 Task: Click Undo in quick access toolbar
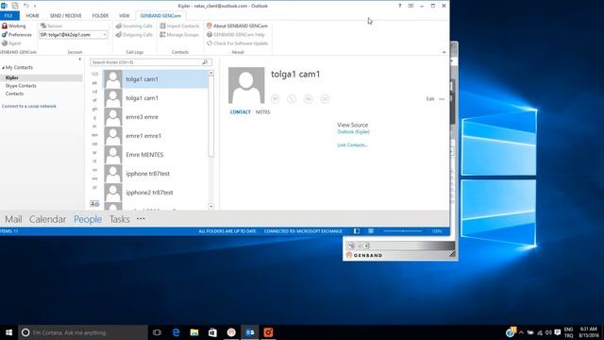tap(25, 6)
